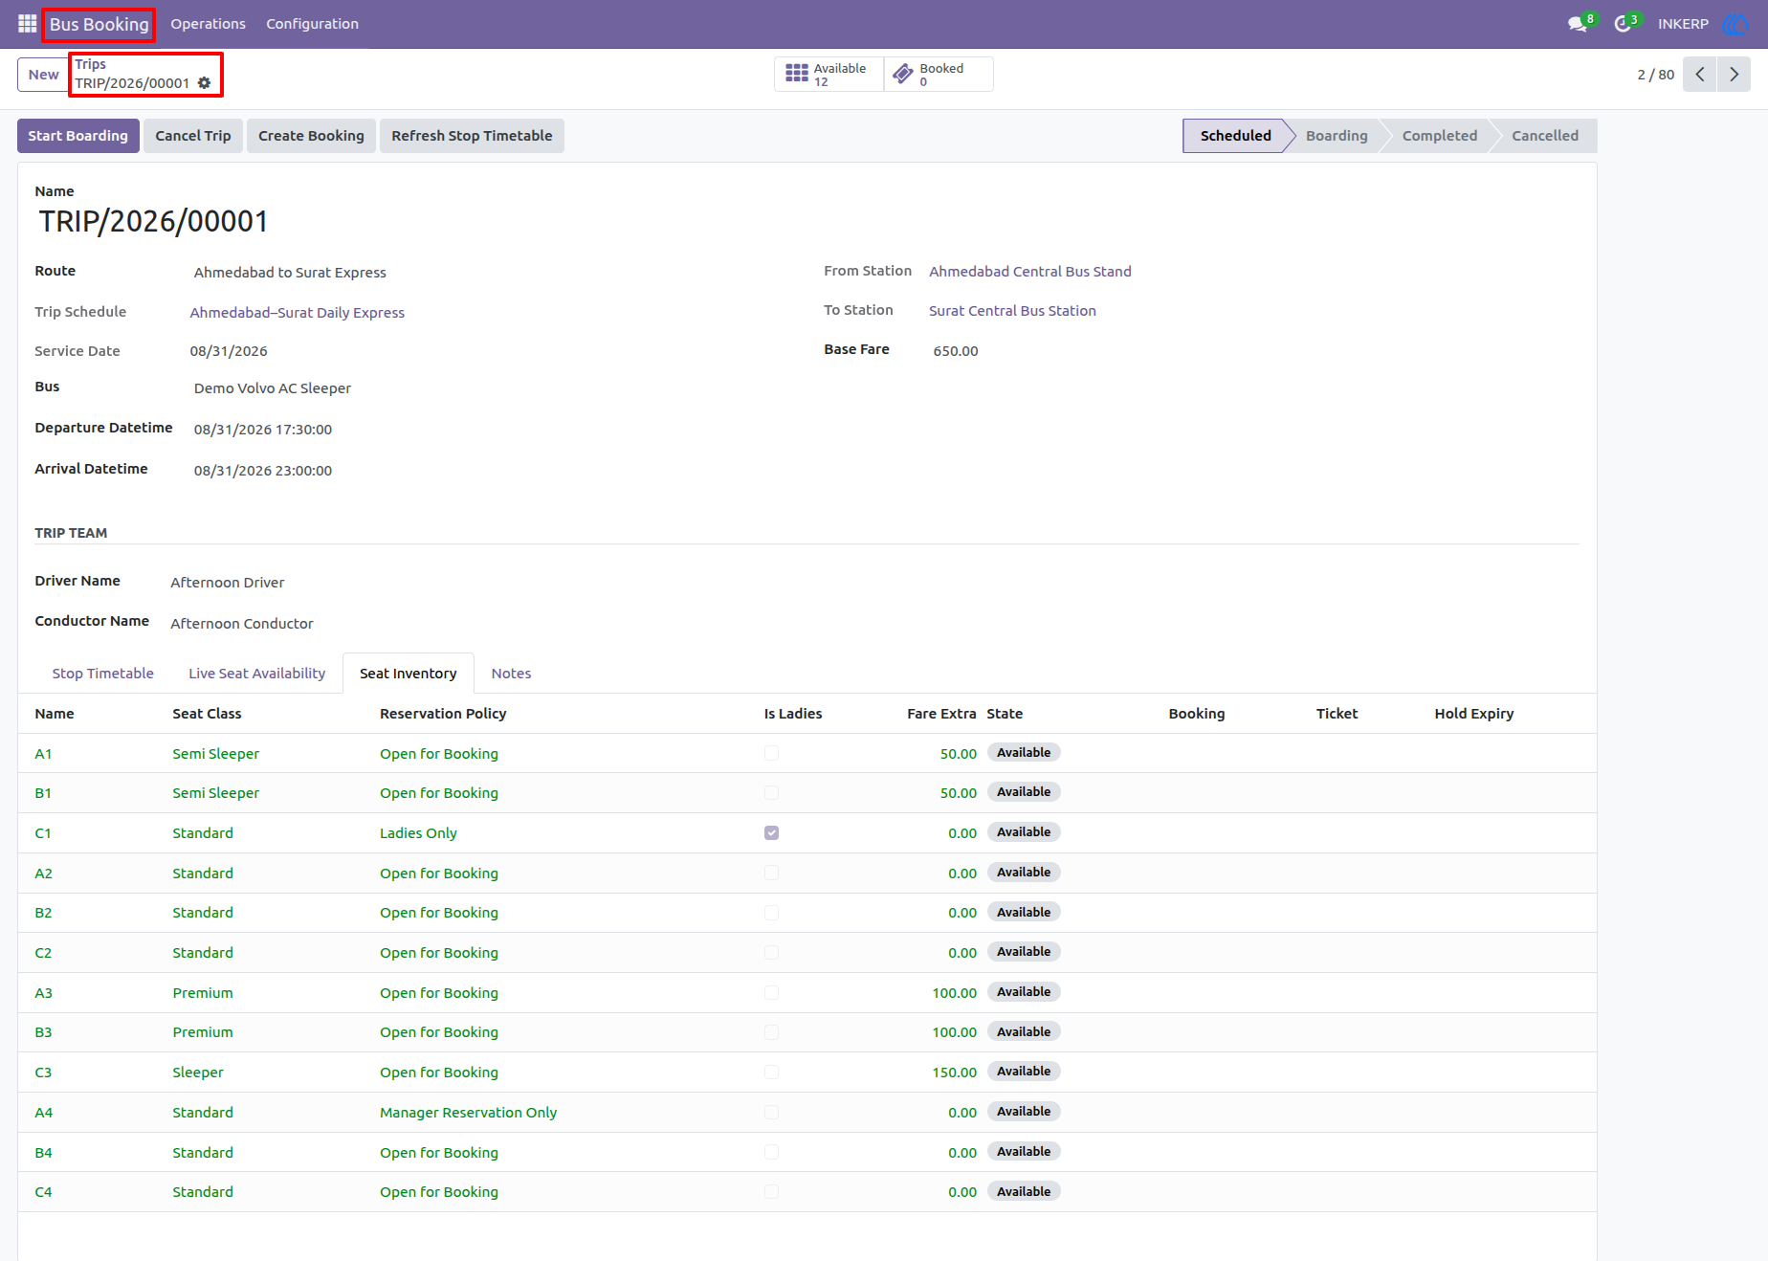Viewport: 1768px width, 1261px height.
Task: Open the Configuration menu
Action: coord(312,24)
